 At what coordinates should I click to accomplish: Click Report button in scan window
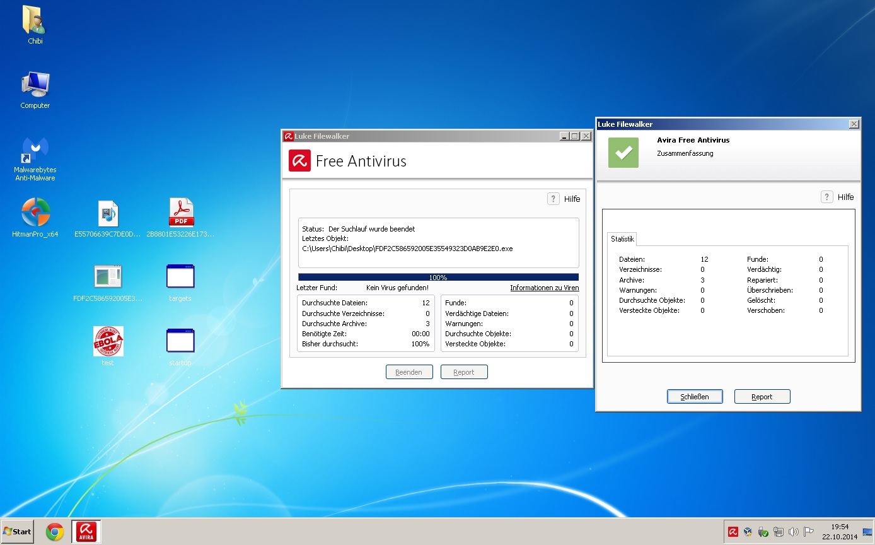tap(464, 372)
